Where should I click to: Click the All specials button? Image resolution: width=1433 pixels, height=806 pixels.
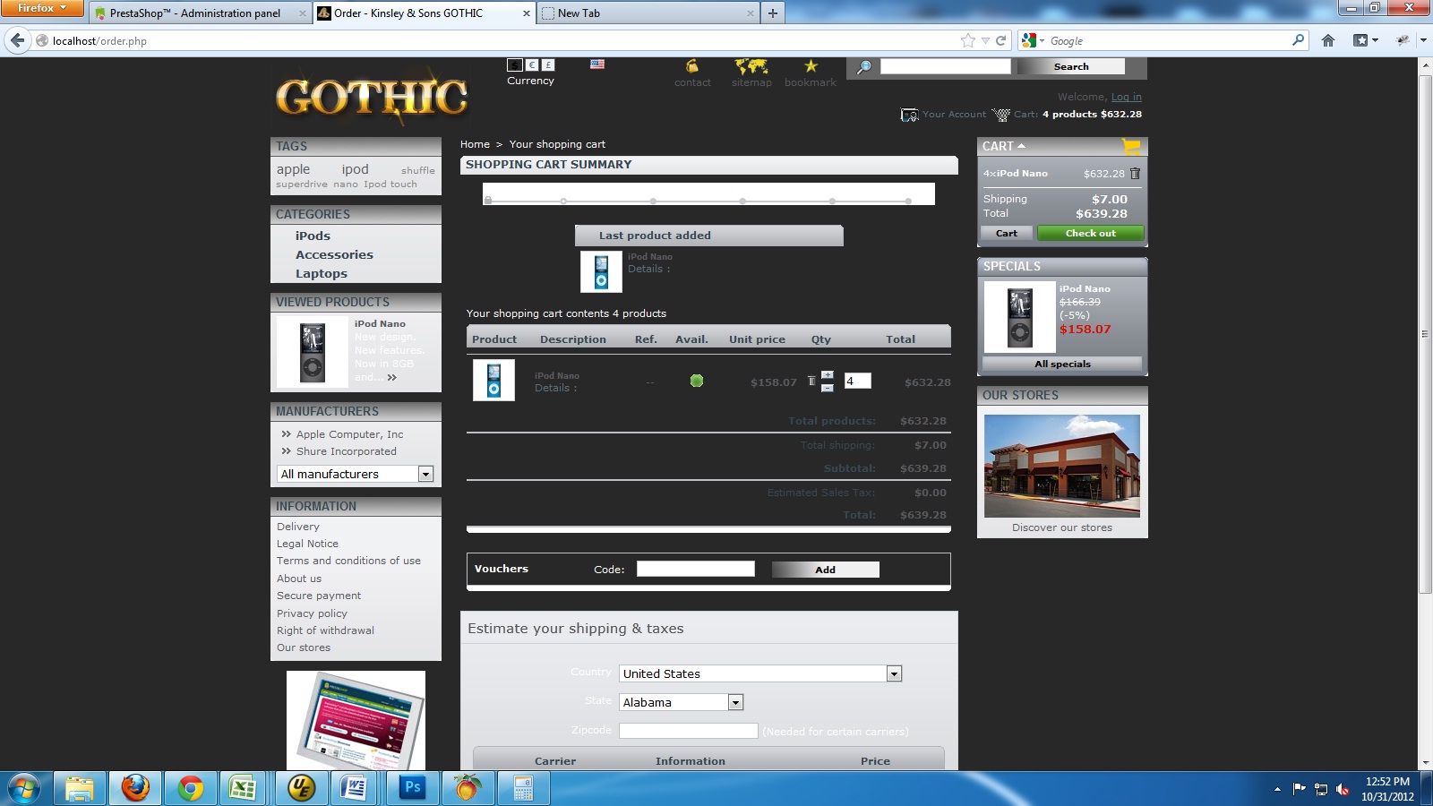(x=1062, y=364)
